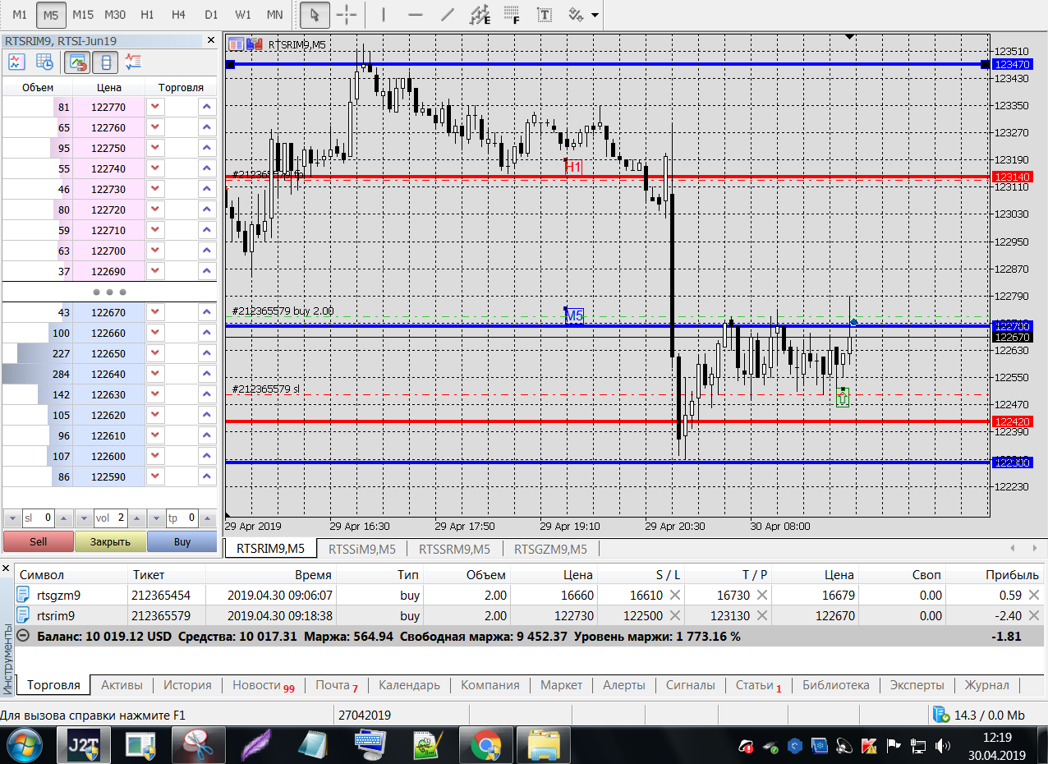The width and height of the screenshot is (1048, 764).
Task: Switch to M1 timeframe
Action: click(20, 15)
